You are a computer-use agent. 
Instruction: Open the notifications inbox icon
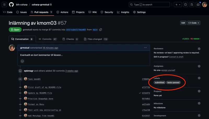click(x=199, y=4)
